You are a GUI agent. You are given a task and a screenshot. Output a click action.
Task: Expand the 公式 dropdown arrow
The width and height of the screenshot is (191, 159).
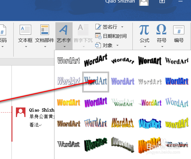point(145,47)
